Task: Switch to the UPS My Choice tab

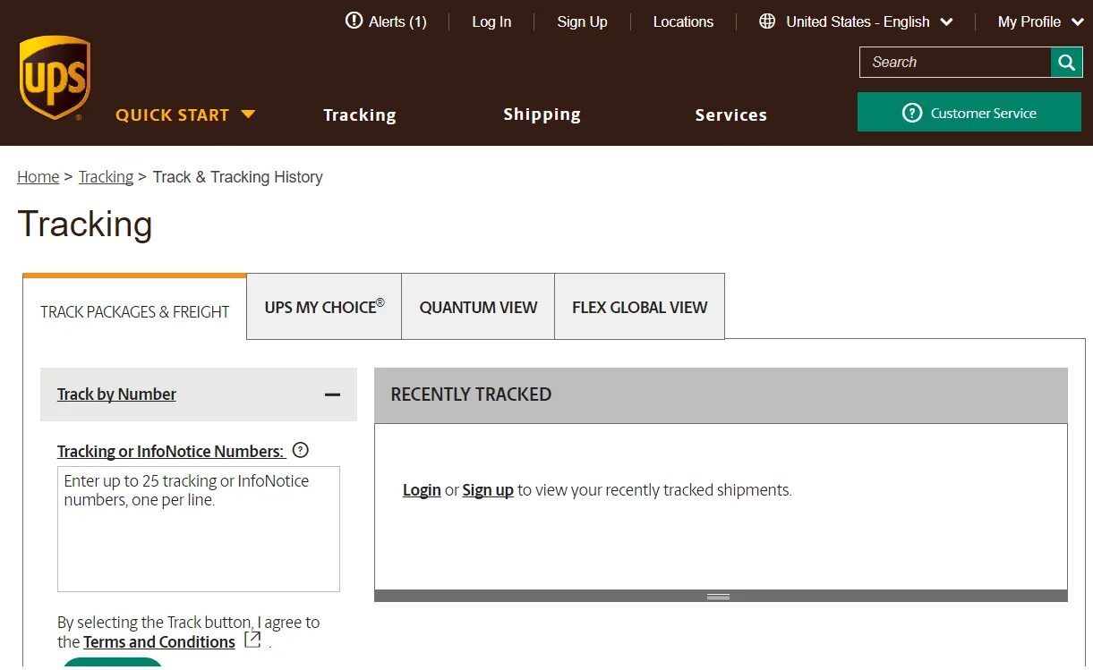Action: pyautogui.click(x=324, y=307)
